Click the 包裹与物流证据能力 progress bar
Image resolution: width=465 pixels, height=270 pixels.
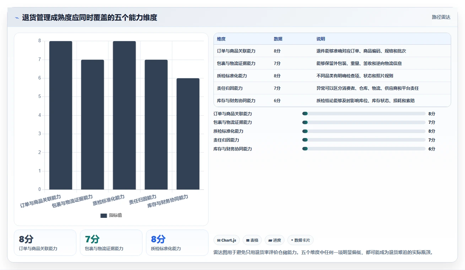click(x=364, y=122)
